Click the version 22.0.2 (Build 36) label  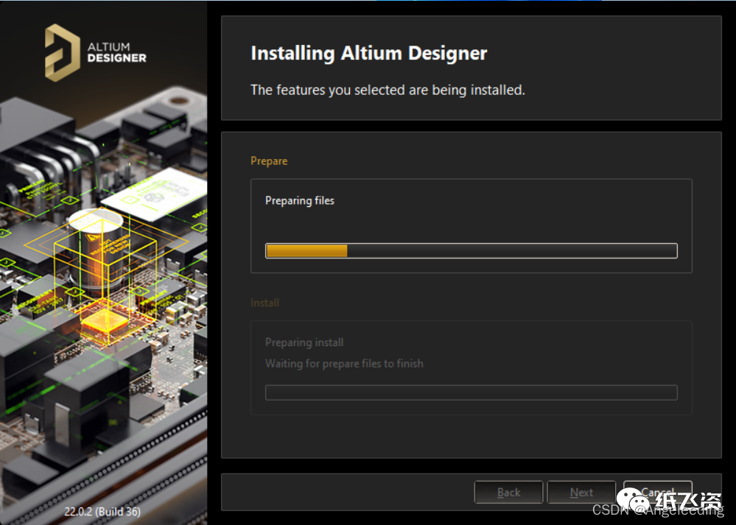tap(102, 511)
